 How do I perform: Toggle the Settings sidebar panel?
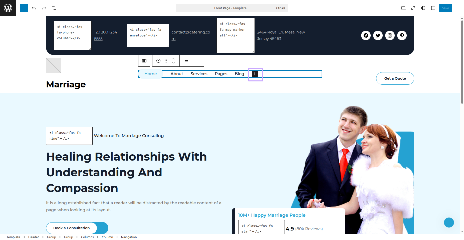(x=433, y=8)
